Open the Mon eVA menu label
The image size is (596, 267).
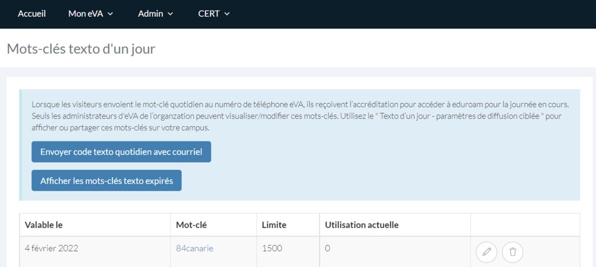click(86, 14)
